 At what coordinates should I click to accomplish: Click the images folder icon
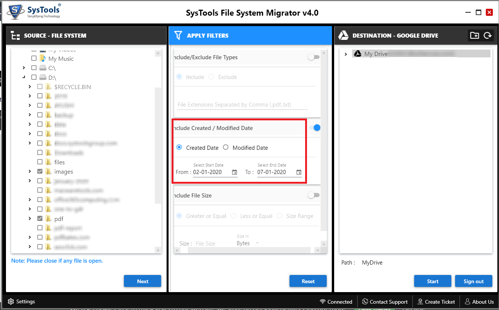[x=48, y=172]
